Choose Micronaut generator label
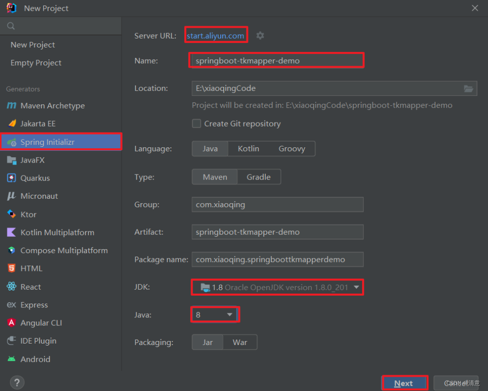The width and height of the screenshot is (488, 391). 39,196
